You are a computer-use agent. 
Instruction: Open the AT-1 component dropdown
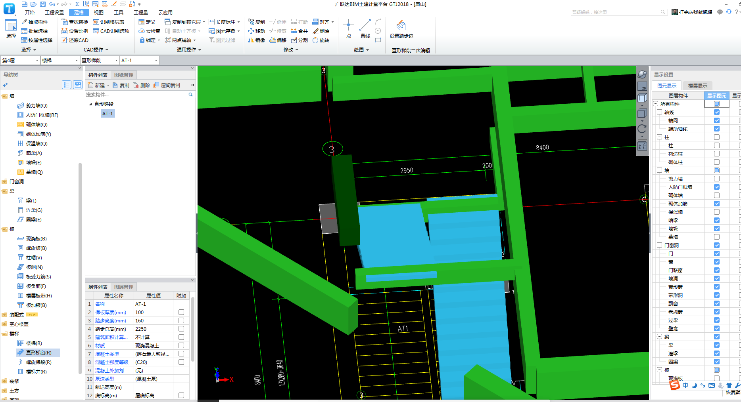(139, 60)
